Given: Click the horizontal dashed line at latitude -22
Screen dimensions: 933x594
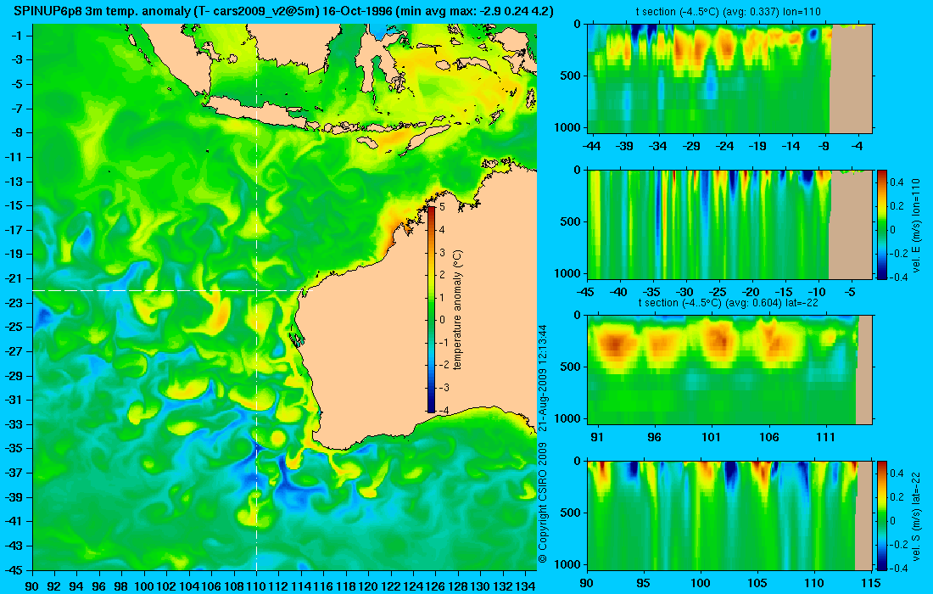Looking at the screenshot, I should point(170,290).
